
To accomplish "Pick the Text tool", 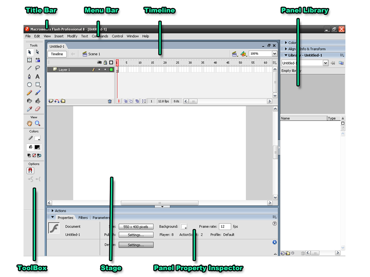I will 38,76.
